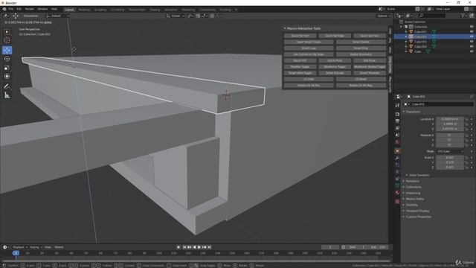Click the blue current frame marker in timeline
This screenshot has height=268, width=476.
16,253
